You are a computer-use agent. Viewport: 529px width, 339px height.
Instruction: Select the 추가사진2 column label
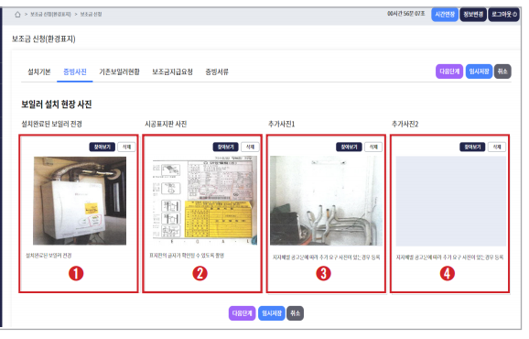[x=405, y=125]
